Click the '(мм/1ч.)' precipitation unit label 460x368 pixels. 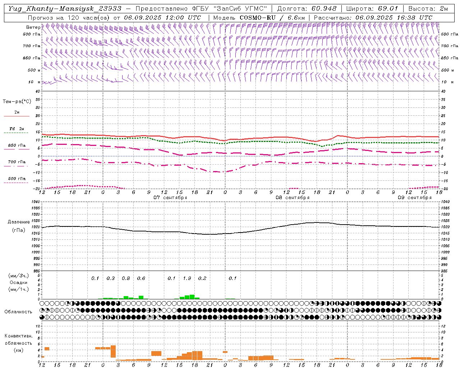click(18, 289)
